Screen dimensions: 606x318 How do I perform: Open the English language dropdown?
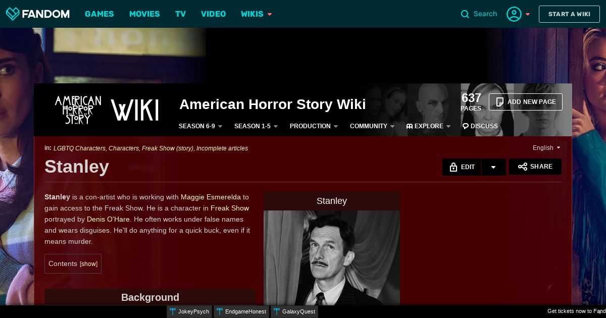(x=546, y=148)
